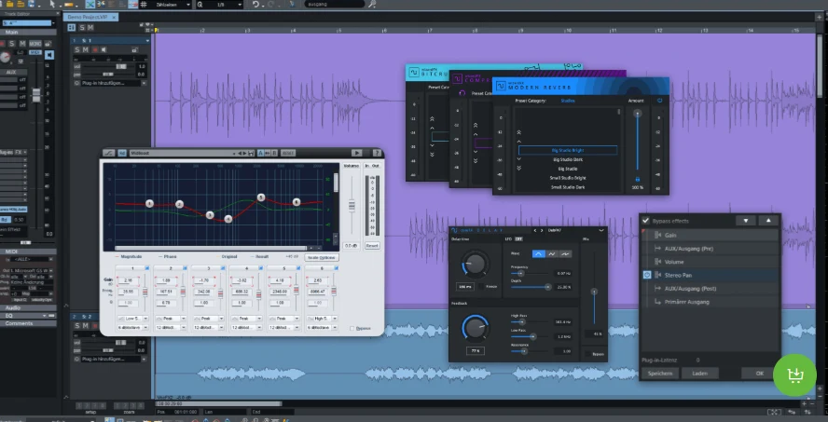828x422 pixels.
Task: Select the second wave shape in Delay
Action: pyautogui.click(x=552, y=253)
